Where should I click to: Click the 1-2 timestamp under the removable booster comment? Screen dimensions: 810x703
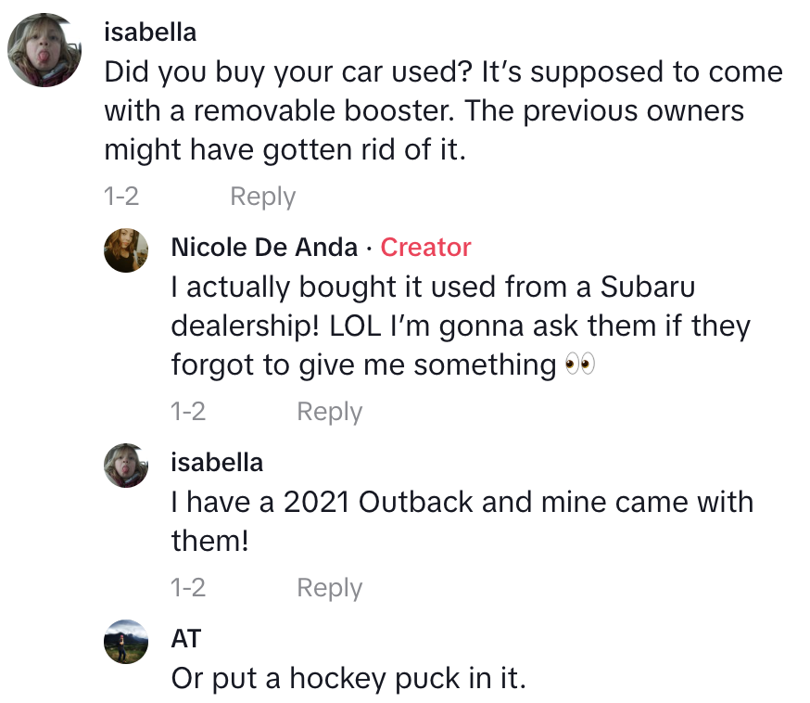tap(121, 197)
